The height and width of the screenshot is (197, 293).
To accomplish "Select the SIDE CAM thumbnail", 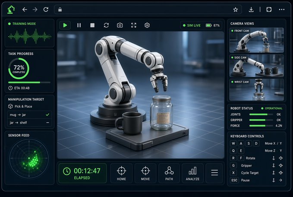I will tap(257, 66).
